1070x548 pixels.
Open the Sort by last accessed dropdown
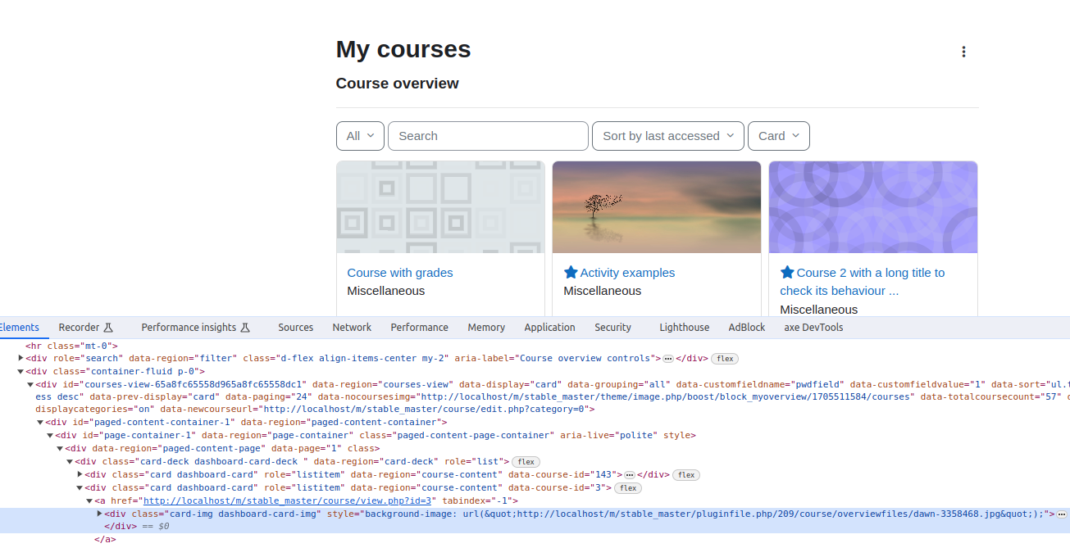pyautogui.click(x=668, y=136)
